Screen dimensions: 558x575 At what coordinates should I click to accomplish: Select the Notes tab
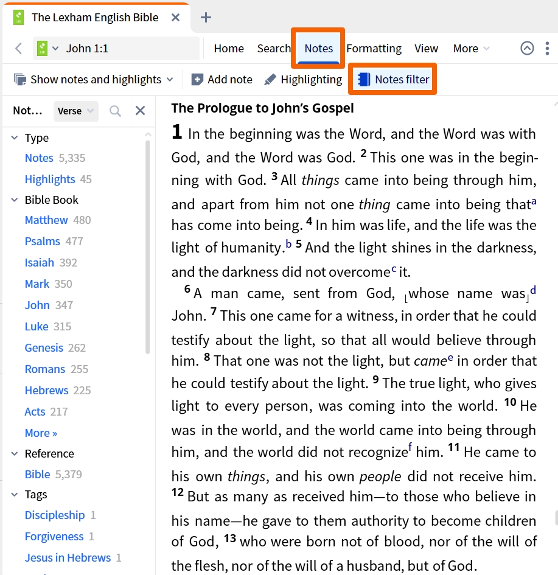[319, 49]
